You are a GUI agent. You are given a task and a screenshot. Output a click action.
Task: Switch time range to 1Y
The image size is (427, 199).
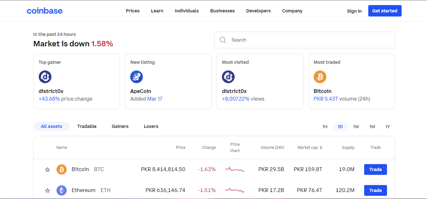tap(388, 127)
